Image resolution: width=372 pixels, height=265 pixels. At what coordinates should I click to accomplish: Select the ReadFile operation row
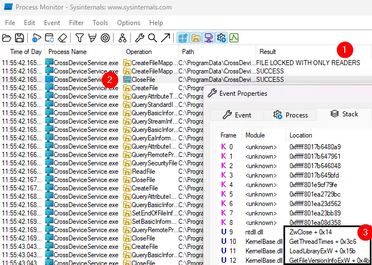(141, 172)
